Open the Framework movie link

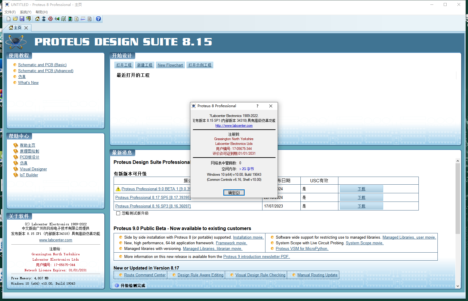click(231, 243)
